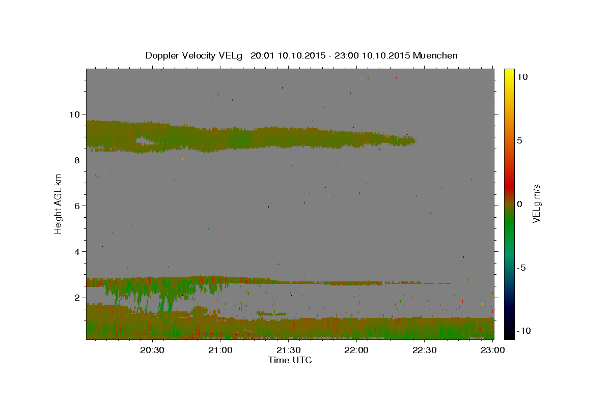Click the height tick label 10

(x=74, y=114)
